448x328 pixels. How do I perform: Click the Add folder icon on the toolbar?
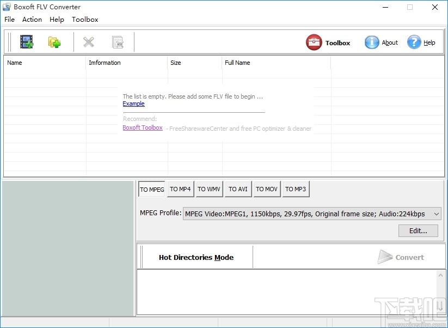click(54, 41)
